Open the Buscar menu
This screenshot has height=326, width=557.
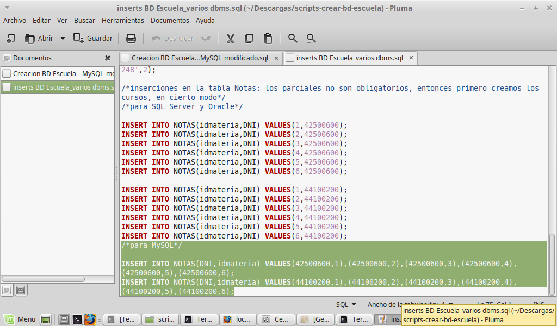coord(84,20)
